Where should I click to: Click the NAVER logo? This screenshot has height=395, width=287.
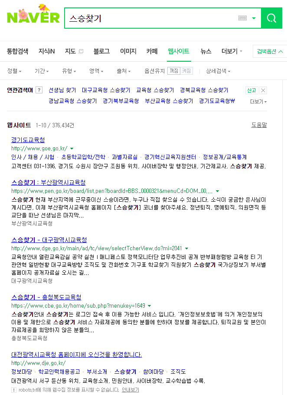click(33, 14)
